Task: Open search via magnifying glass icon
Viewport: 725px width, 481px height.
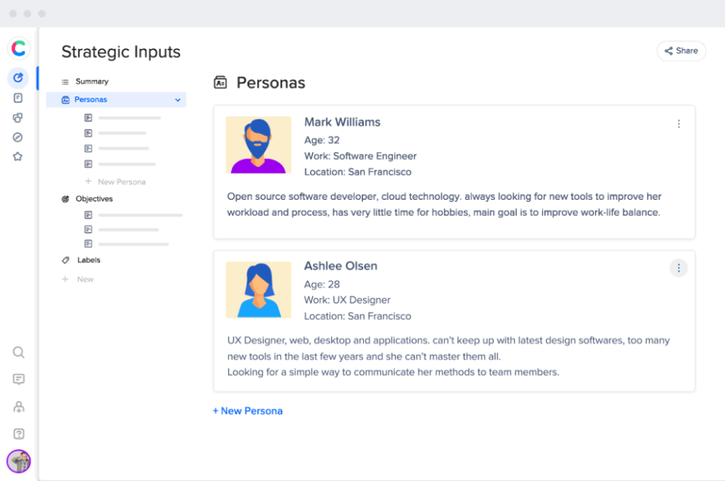Action: (x=19, y=352)
